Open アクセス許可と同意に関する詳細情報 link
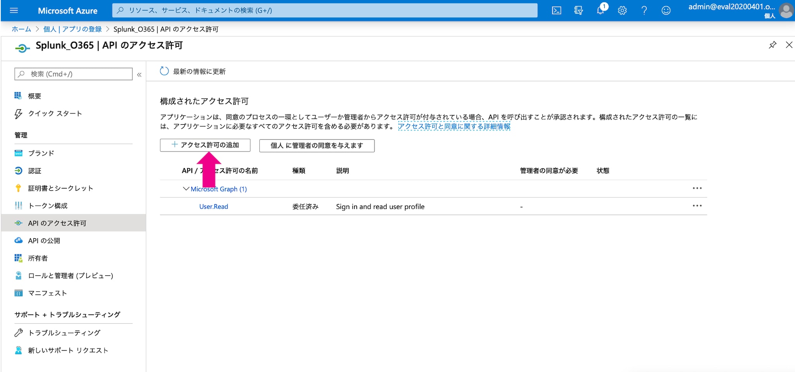This screenshot has height=372, width=795. point(454,126)
